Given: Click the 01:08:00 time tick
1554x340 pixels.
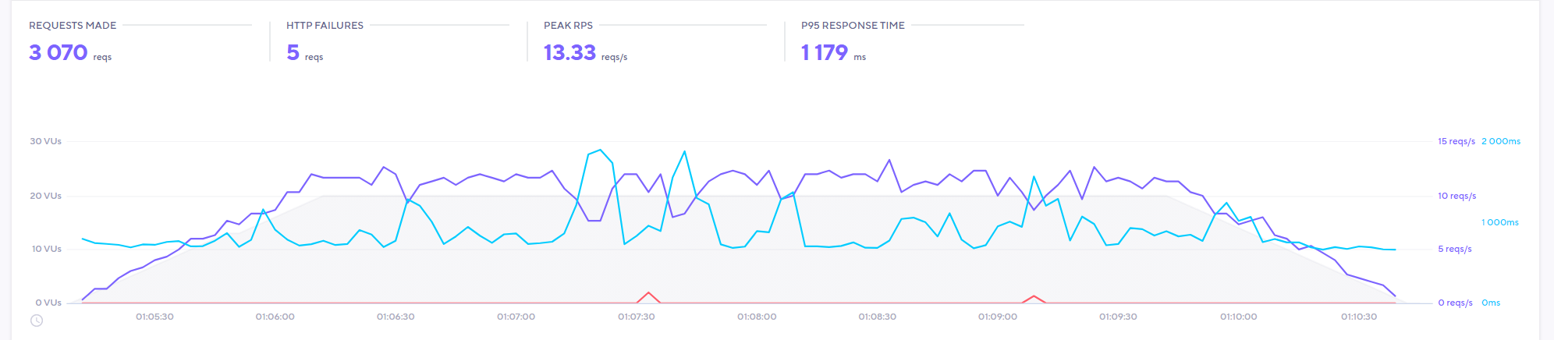Looking at the screenshot, I should click(x=757, y=317).
